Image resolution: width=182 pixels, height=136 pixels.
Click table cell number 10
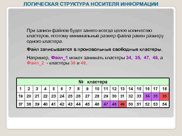coord(97,89)
